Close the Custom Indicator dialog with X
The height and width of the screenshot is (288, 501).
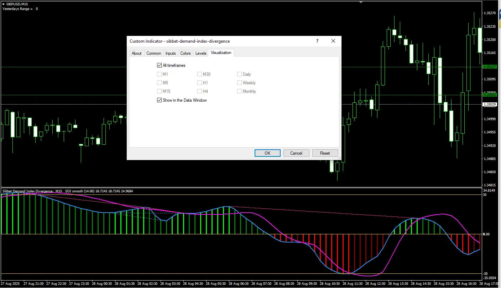(x=333, y=41)
